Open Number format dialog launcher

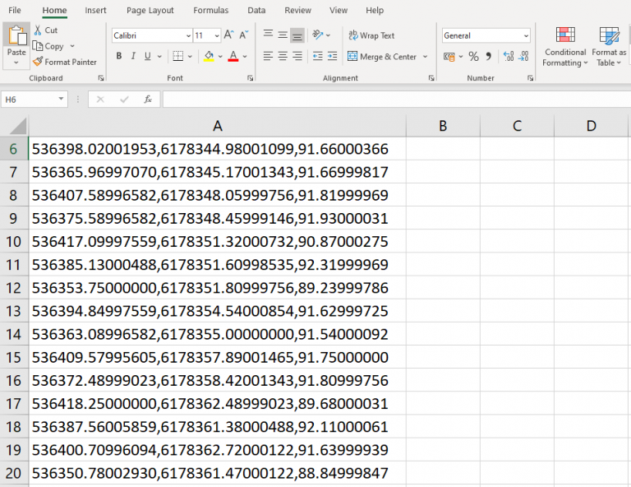pos(531,78)
